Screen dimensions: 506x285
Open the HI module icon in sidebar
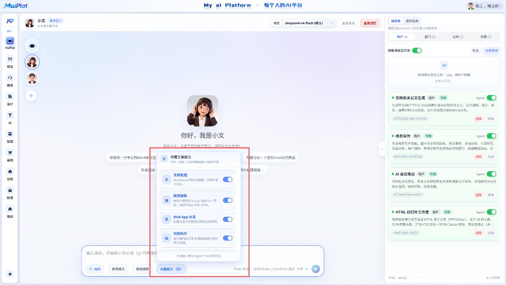point(10,115)
